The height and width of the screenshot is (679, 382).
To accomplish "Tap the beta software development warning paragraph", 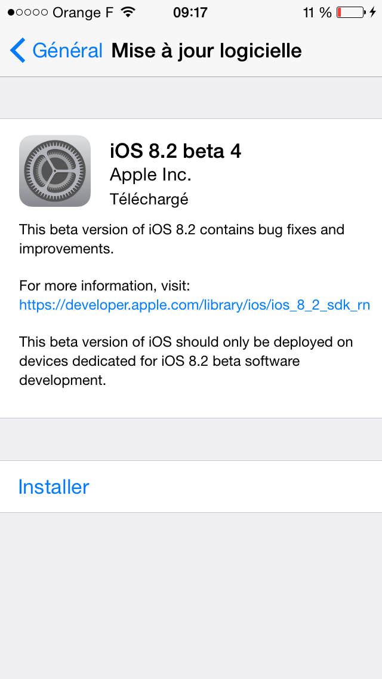I will click(x=186, y=361).
